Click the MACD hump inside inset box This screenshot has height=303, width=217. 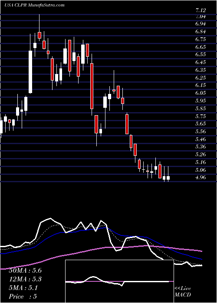click(x=93, y=278)
